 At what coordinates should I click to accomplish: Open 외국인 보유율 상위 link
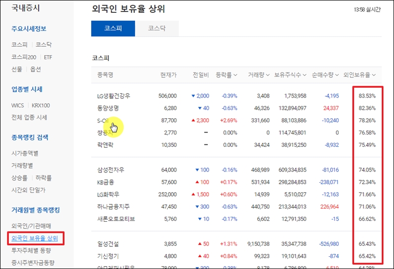coord(34,238)
